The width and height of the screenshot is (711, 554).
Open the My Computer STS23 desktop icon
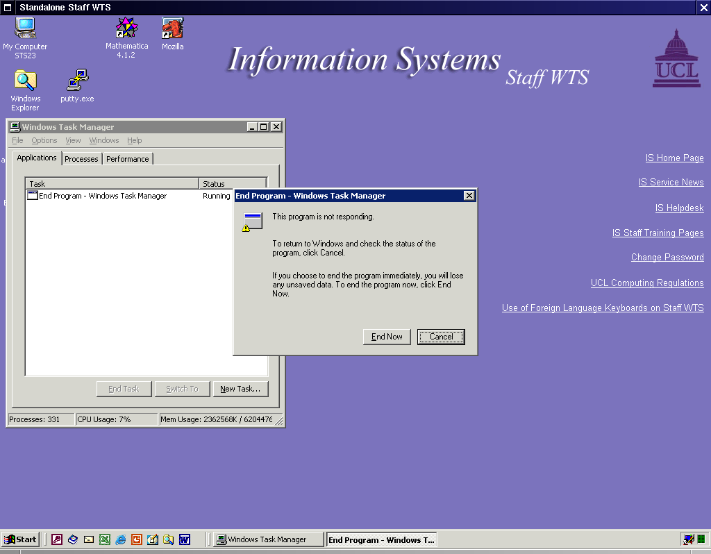[25, 37]
